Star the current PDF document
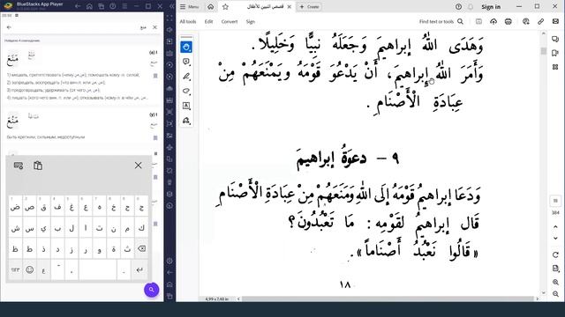This screenshot has height=317, width=565. [226, 7]
